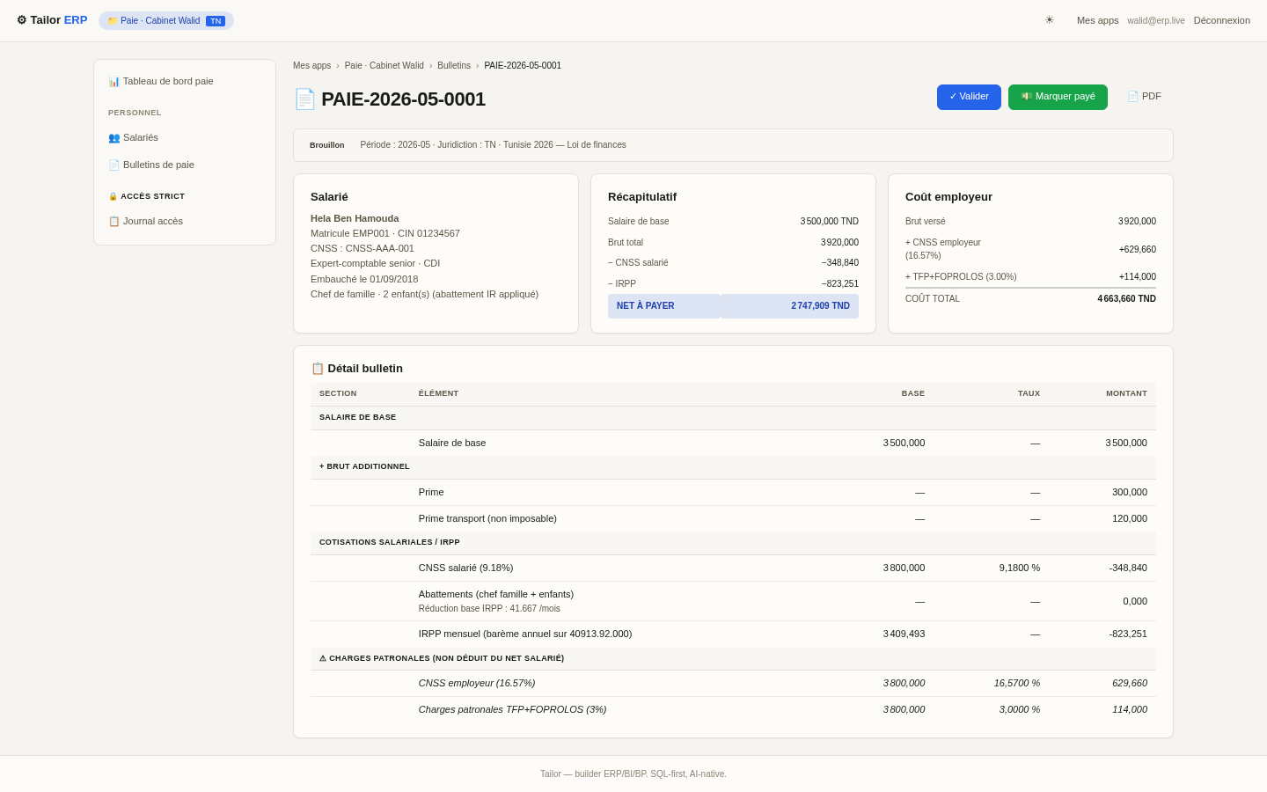The width and height of the screenshot is (1267, 792).
Task: Click the clipboard icon by Détail bulletin
Action: pos(318,368)
